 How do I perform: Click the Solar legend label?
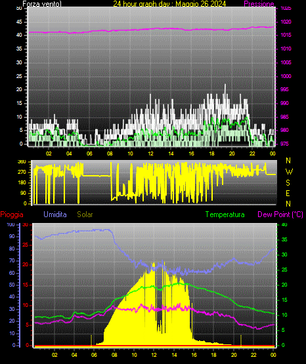tap(85, 214)
